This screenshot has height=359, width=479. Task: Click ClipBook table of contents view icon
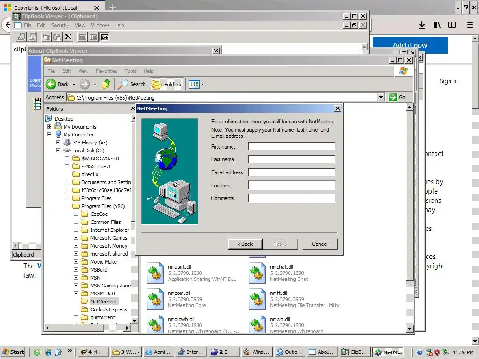point(82,37)
